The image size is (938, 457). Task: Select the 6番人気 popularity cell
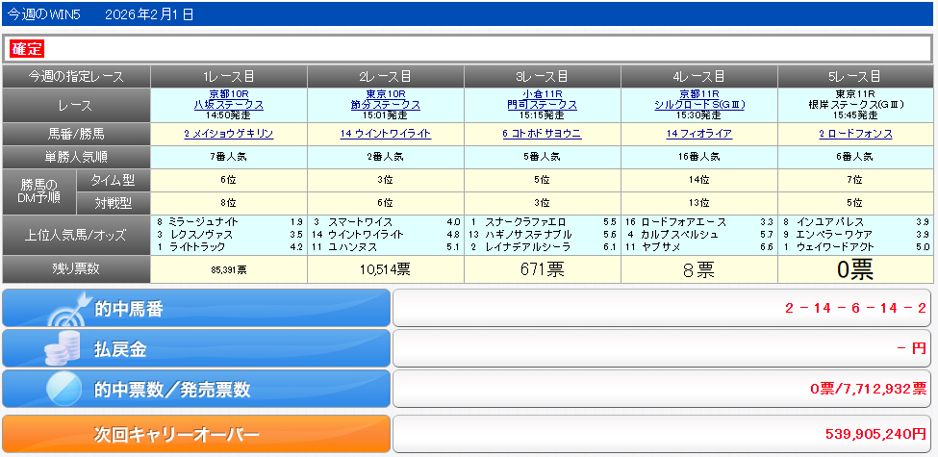pyautogui.click(x=855, y=158)
